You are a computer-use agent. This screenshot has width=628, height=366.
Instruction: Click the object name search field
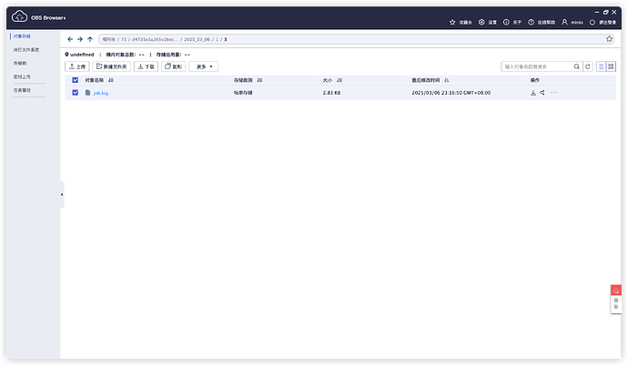coord(536,66)
